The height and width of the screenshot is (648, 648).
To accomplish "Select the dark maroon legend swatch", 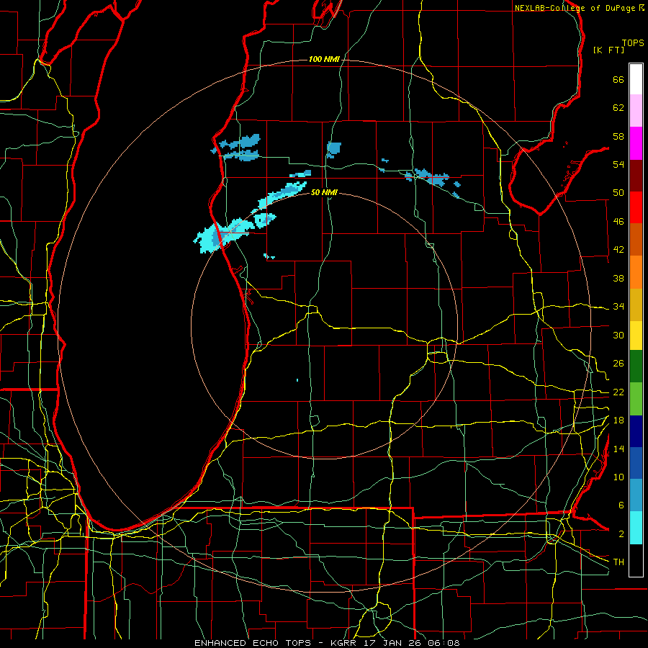I will click(x=636, y=175).
